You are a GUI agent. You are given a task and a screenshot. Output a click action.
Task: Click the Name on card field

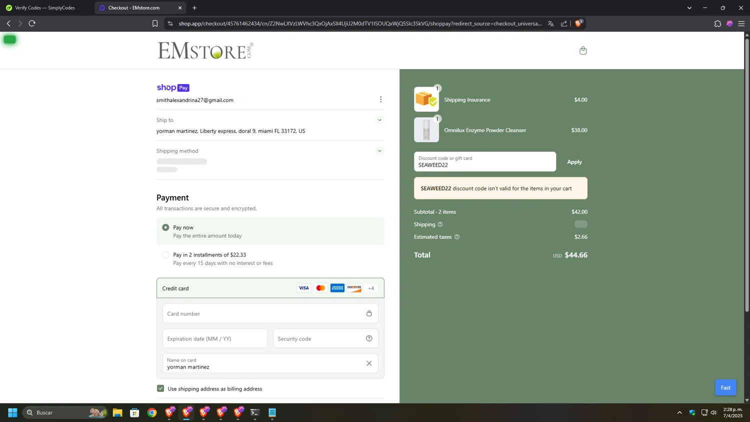(x=270, y=363)
